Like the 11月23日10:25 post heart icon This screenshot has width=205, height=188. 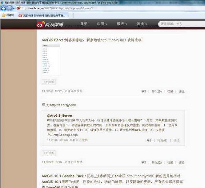(x=143, y=91)
